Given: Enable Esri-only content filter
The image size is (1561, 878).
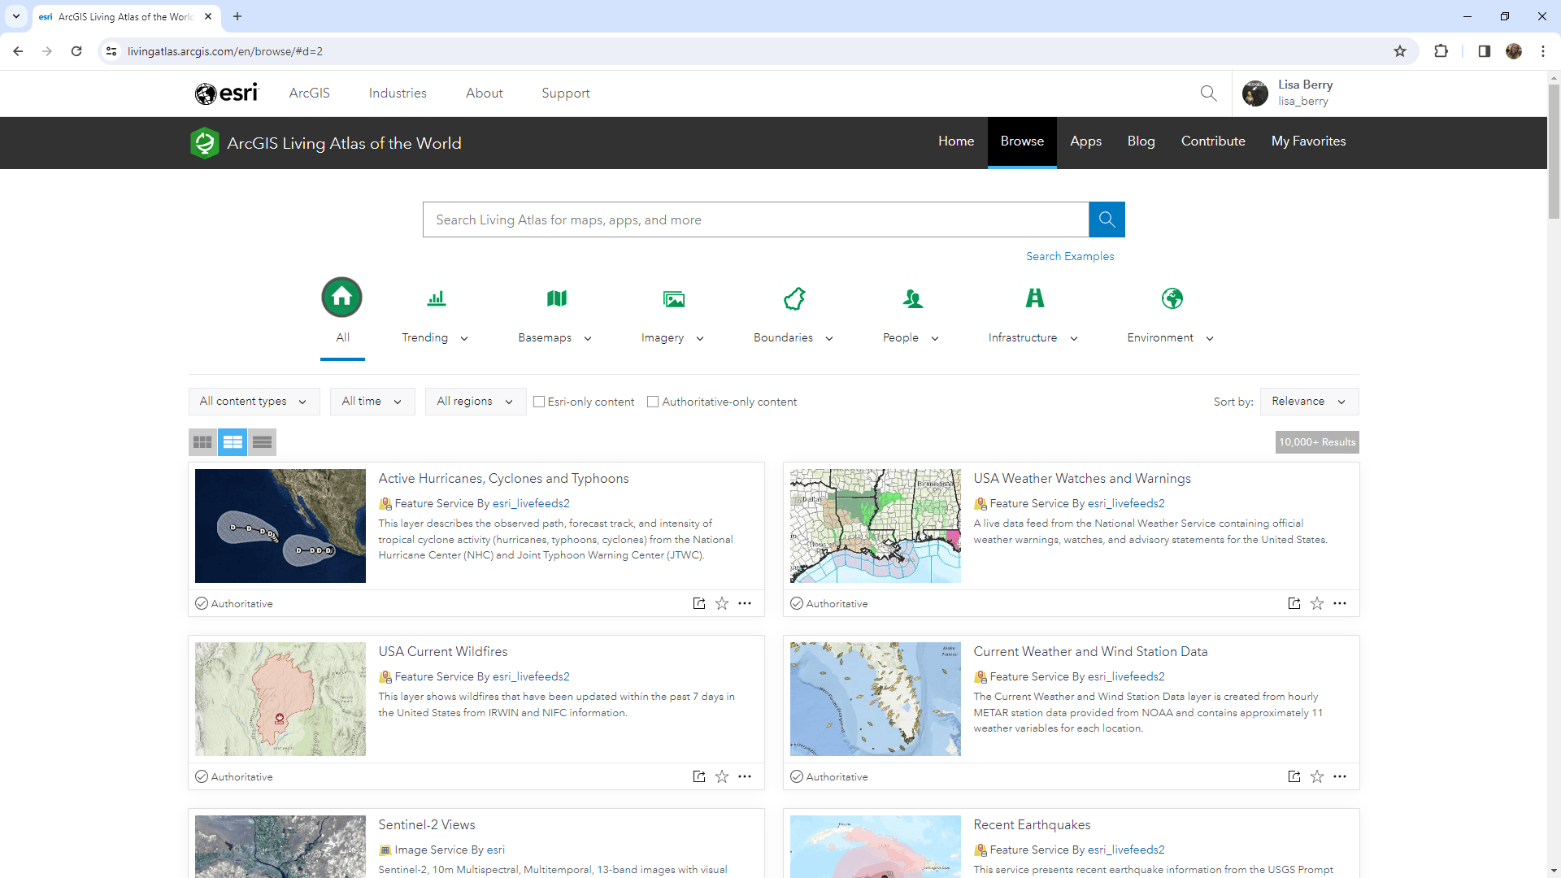Looking at the screenshot, I should (x=539, y=401).
